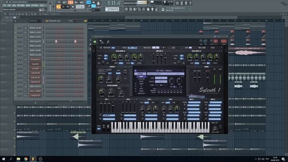Image resolution: width=288 pixels, height=162 pixels.
Task: Select the playlist playback speaker tool
Action: 35,14
